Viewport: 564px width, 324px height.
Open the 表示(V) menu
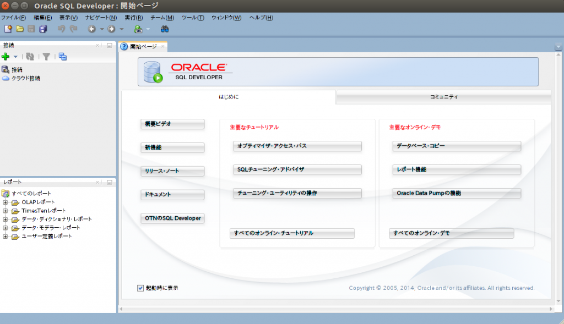tap(68, 18)
